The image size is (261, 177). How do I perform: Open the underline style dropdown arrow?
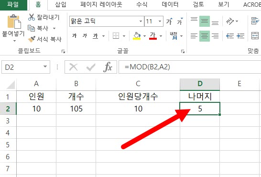(103, 36)
